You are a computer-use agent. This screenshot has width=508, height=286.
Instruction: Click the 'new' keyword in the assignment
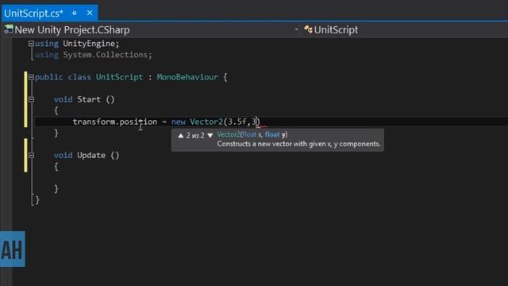[178, 122]
